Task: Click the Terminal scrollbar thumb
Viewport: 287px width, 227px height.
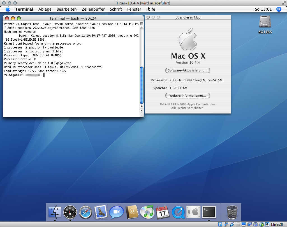Action: pyautogui.click(x=142, y=85)
